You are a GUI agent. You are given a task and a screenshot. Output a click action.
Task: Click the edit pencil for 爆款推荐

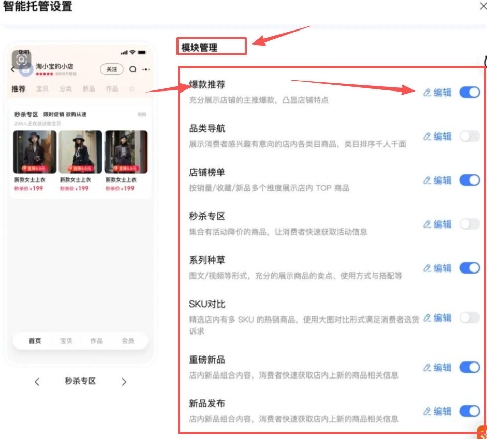click(427, 93)
